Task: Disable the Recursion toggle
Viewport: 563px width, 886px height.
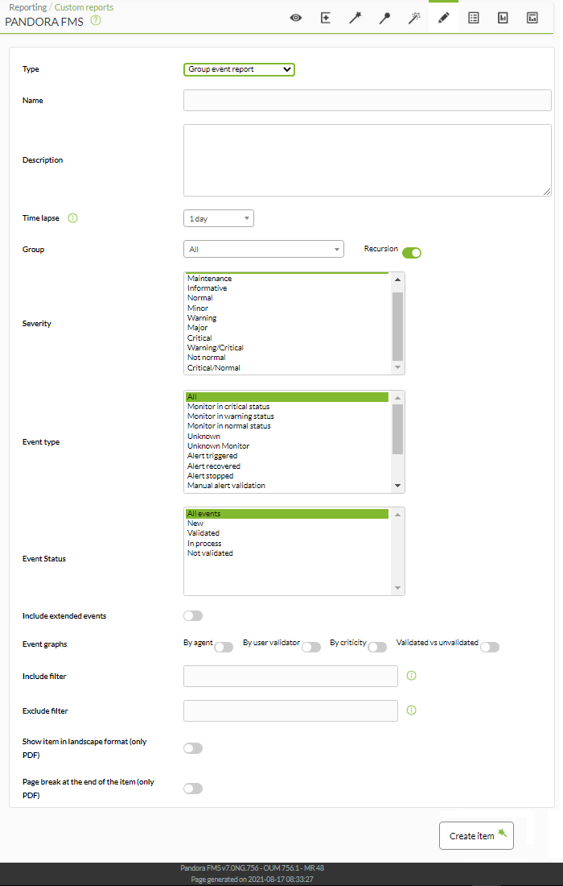Action: click(412, 253)
